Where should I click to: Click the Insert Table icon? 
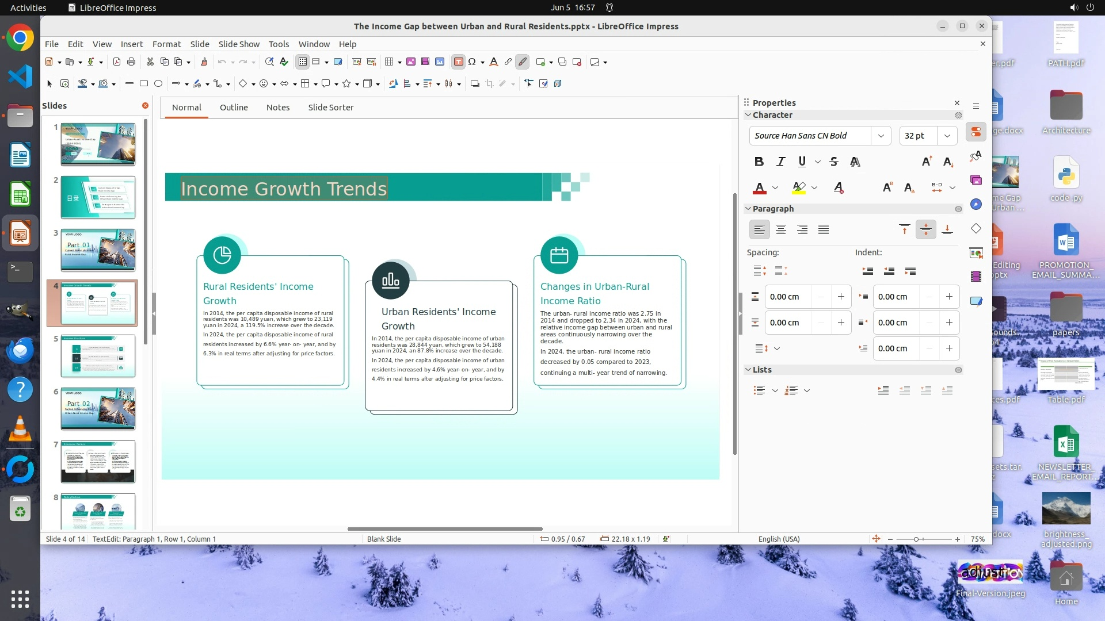pyautogui.click(x=390, y=62)
